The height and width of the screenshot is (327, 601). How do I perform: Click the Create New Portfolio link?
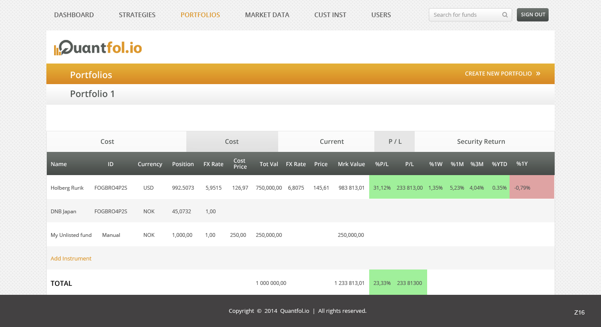pyautogui.click(x=498, y=74)
